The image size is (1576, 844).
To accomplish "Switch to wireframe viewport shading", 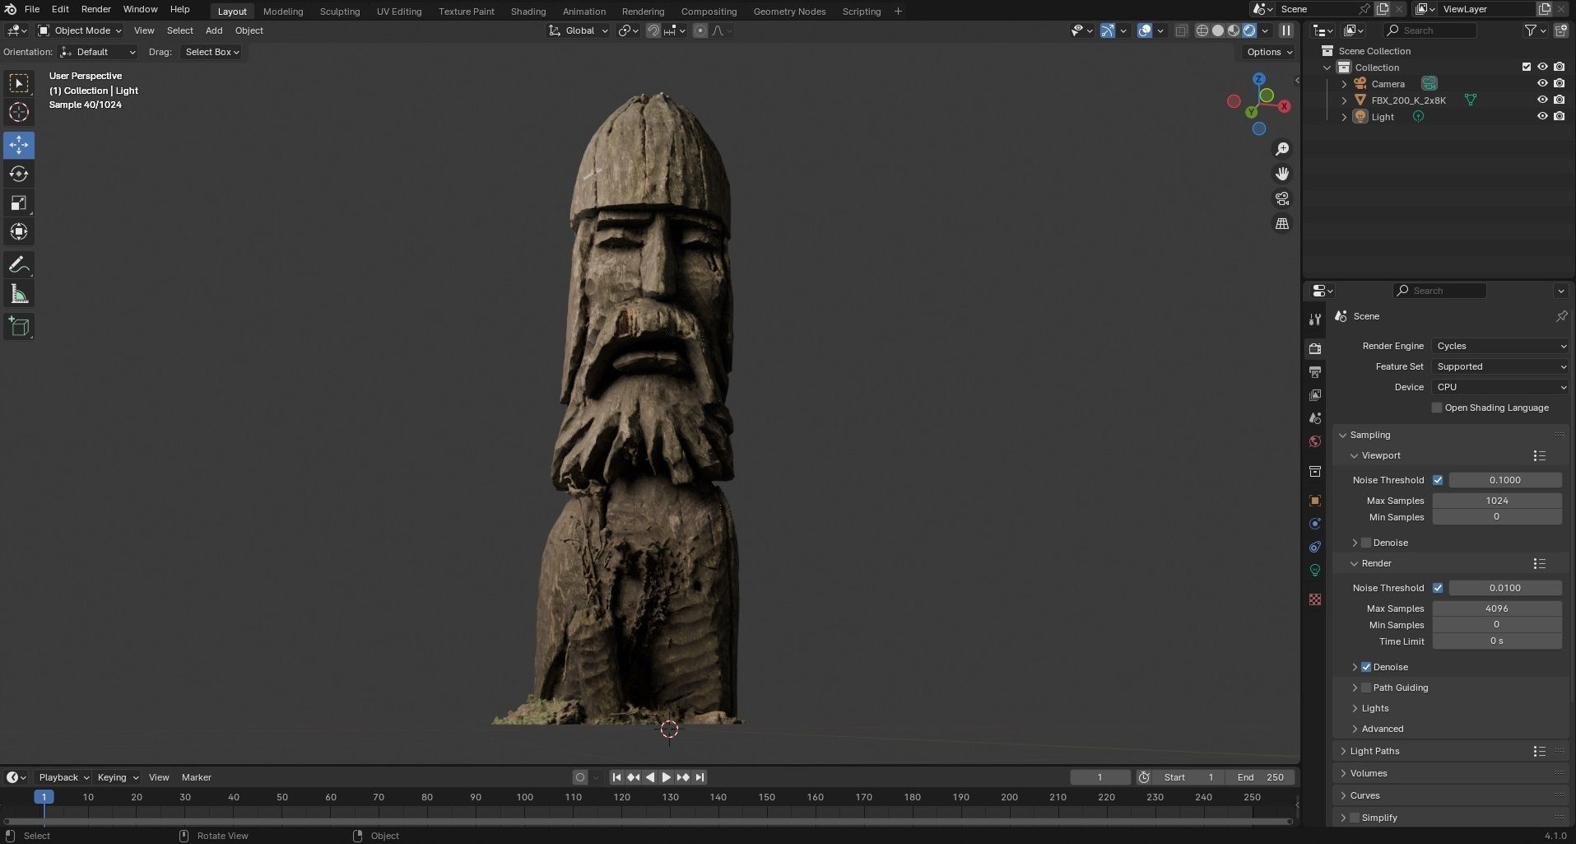I will [1202, 30].
